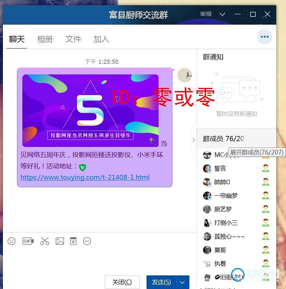Select member name 夏哥
Image resolution: width=286 pixels, height=289 pixels.
(x=220, y=250)
